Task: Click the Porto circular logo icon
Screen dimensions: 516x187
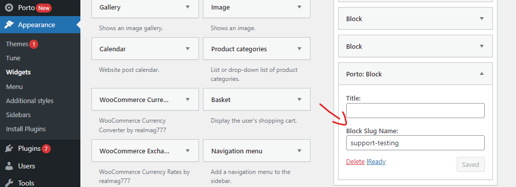Action: click(x=9, y=8)
